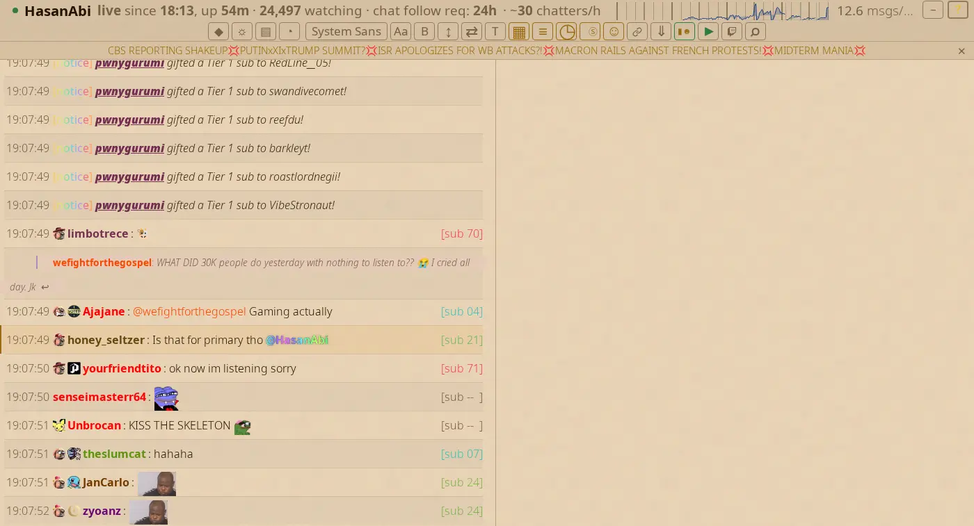Click the [sub 70] badge on limbotrece's row

[x=462, y=233]
